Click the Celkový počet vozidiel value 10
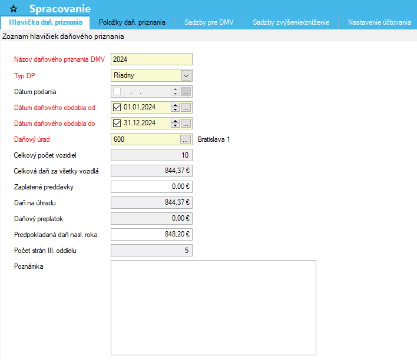417x360 pixels. [151, 155]
